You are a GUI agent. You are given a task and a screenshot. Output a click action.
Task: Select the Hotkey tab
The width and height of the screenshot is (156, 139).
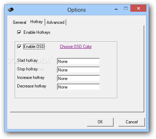(x=36, y=22)
